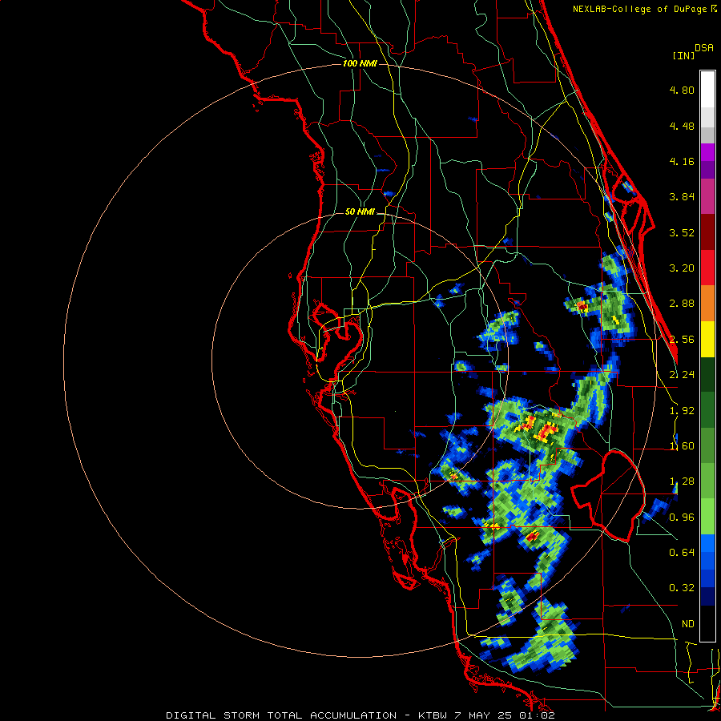721x721 pixels.
Task: Click the 3.84 legend value
Action: click(682, 197)
